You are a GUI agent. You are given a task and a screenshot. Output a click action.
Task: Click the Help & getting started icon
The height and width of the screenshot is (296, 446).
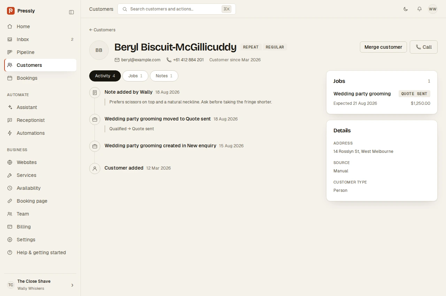pos(10,252)
